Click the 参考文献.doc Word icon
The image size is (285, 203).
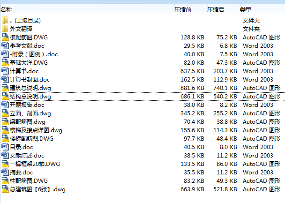(5, 45)
